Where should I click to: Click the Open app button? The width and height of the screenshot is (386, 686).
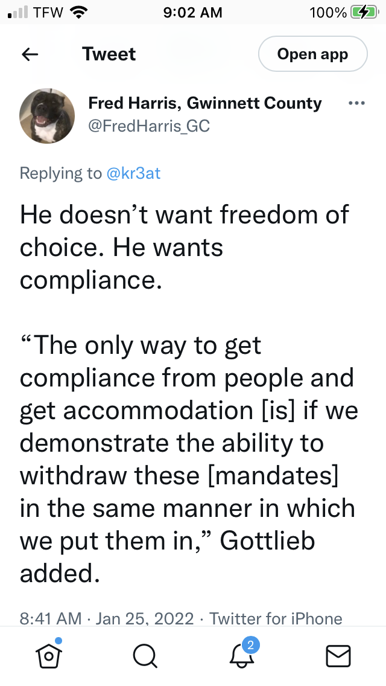(312, 54)
